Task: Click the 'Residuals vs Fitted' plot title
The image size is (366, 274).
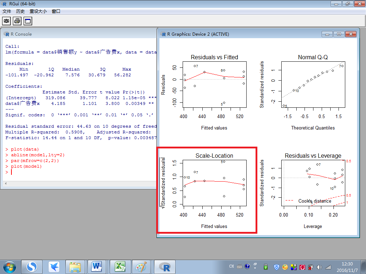Action: tap(214, 57)
